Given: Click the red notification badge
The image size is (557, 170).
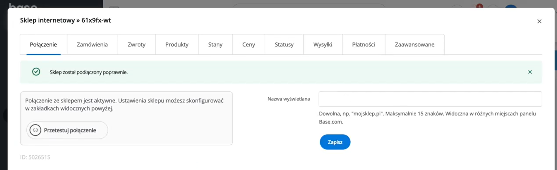Looking at the screenshot, I should [479, 6].
